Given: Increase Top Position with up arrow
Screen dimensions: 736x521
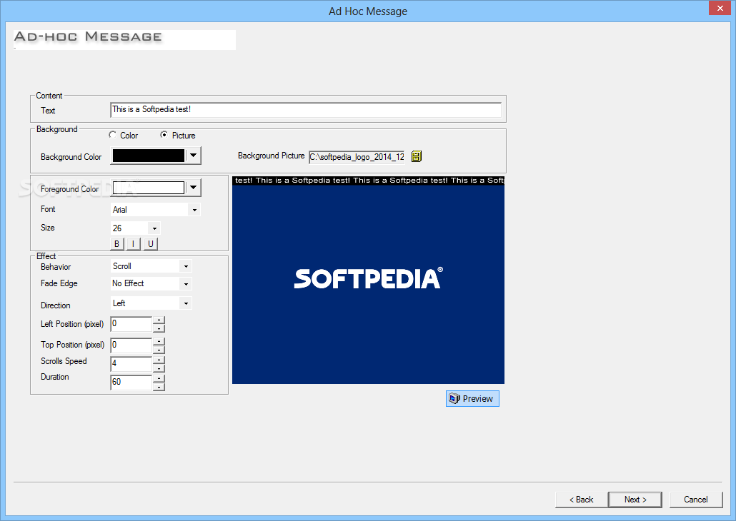Looking at the screenshot, I should 159,341.
